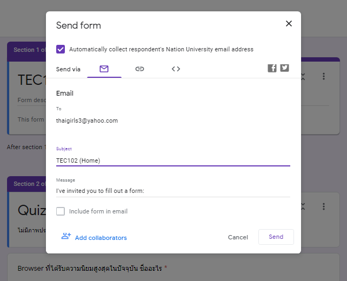
Task: Uncheck automatically collect respondent's email address
Action: pos(61,49)
